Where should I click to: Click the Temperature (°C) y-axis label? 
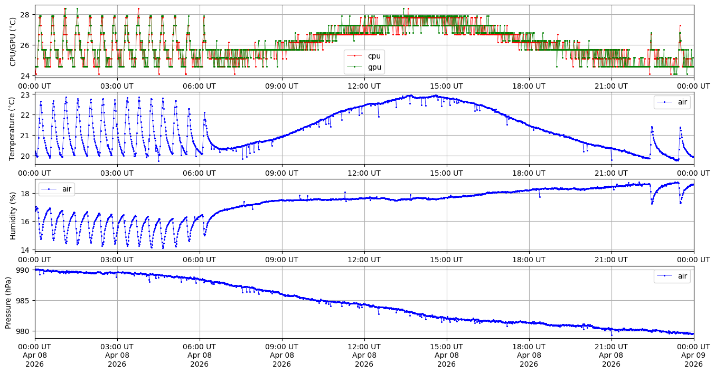[13, 128]
